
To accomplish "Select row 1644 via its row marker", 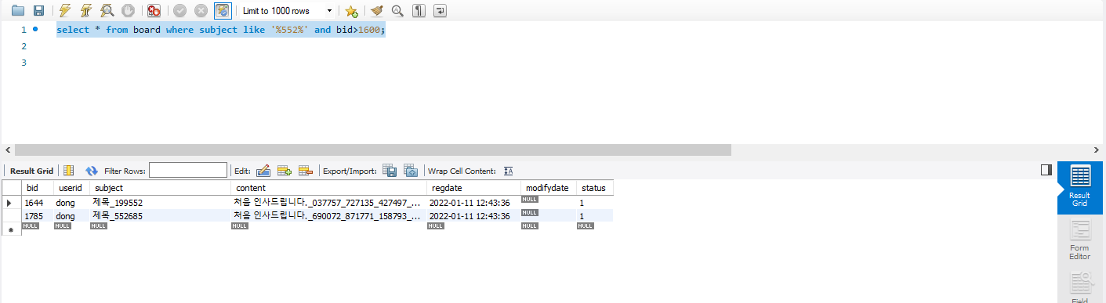I will click(11, 203).
